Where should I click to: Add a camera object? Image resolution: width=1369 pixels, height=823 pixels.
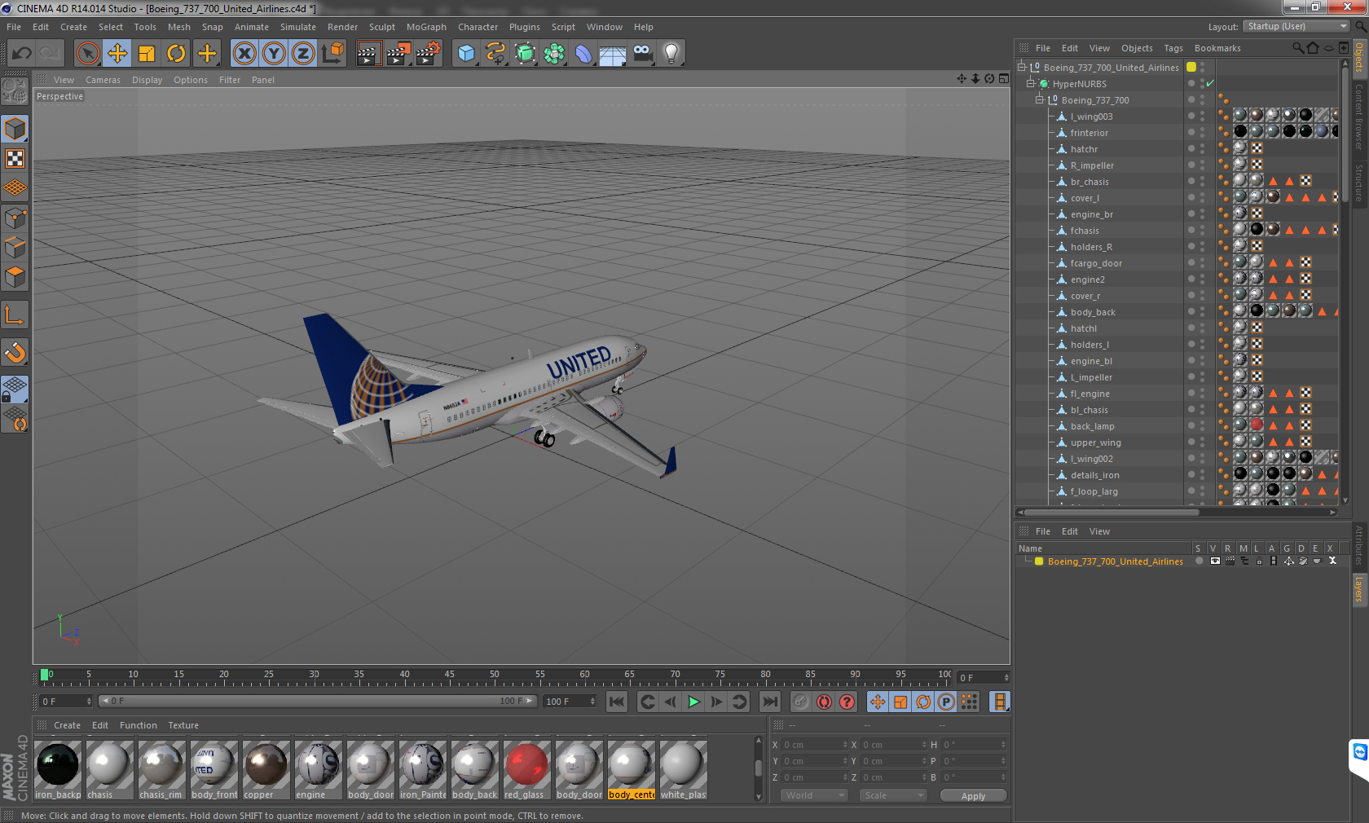pos(642,54)
